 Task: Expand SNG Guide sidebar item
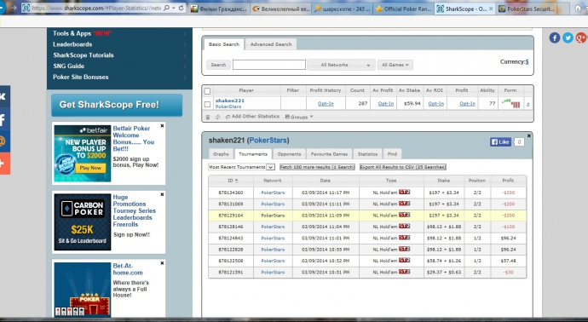(119, 66)
